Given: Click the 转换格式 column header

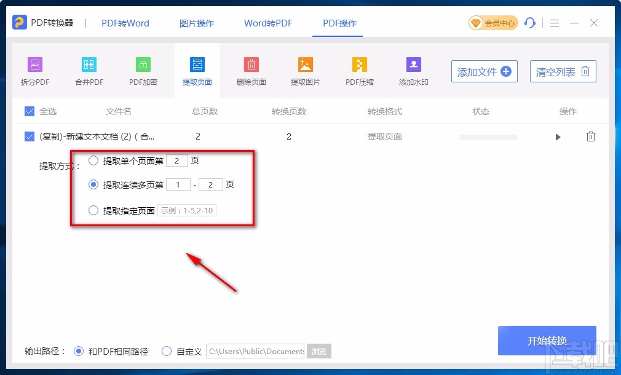Looking at the screenshot, I should click(384, 111).
